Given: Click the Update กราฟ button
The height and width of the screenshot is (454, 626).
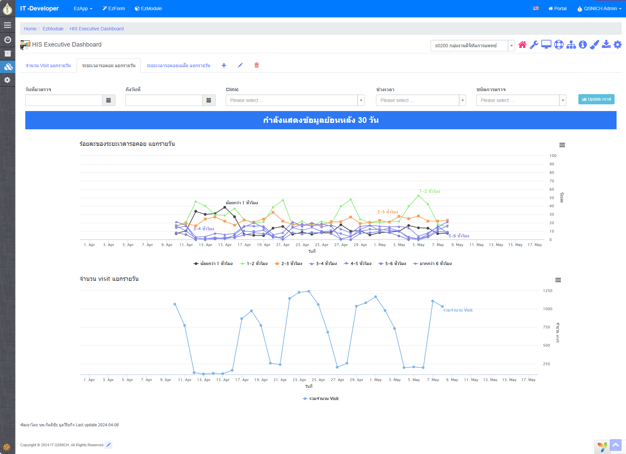Looking at the screenshot, I should coord(596,99).
